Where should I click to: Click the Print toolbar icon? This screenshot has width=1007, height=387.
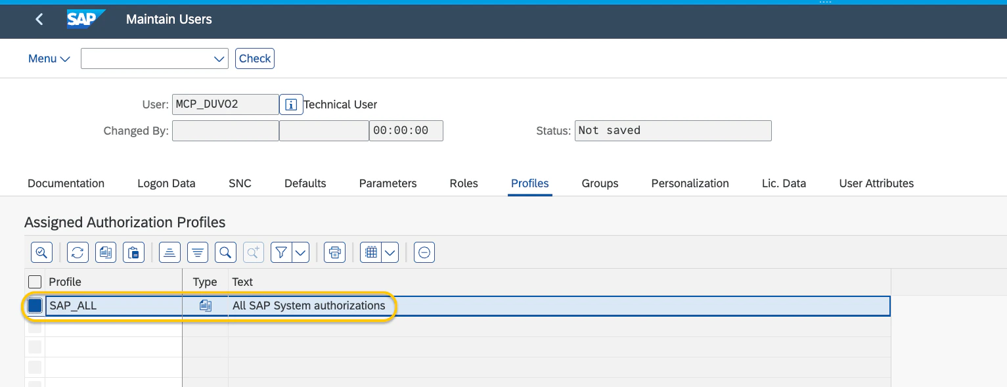pos(335,252)
